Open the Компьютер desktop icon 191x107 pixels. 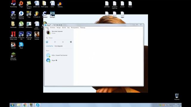13,4
